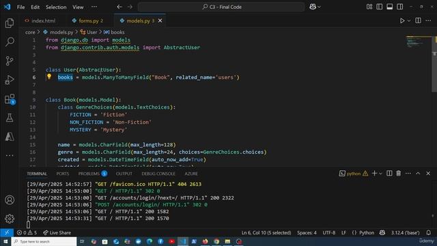Change indentation via Spaces: 4
The image size is (437, 246).
307,232
